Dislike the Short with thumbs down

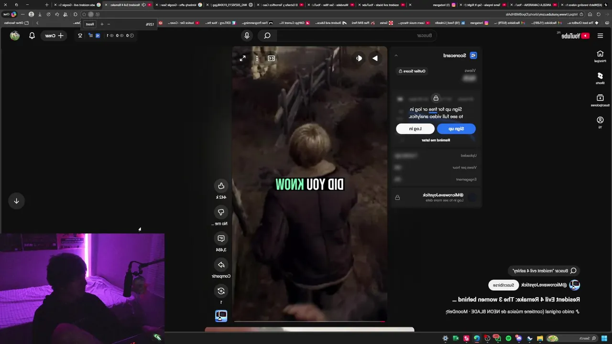click(221, 212)
